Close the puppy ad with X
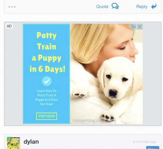Image resolution: width=163 pixels, height=149 pixels. click(x=140, y=27)
